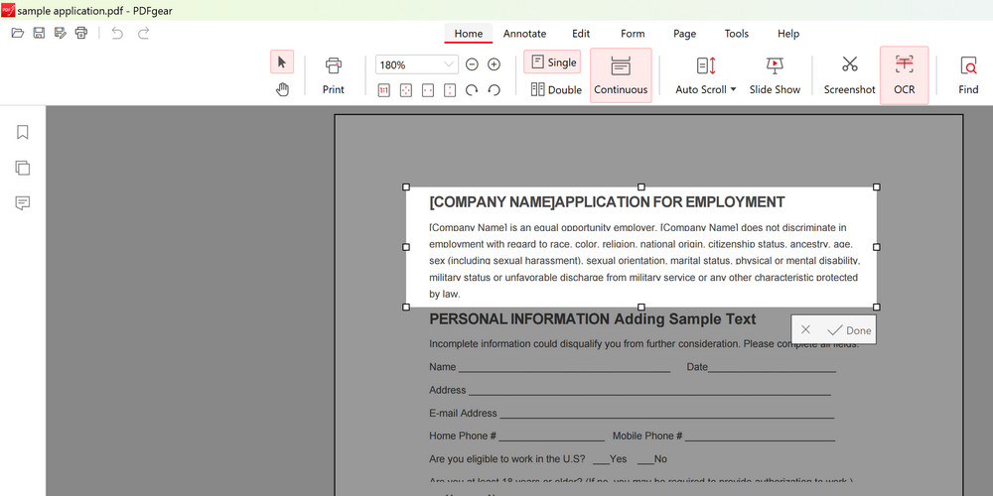Click the Undo arrow
The width and height of the screenshot is (993, 496).
pyautogui.click(x=117, y=33)
